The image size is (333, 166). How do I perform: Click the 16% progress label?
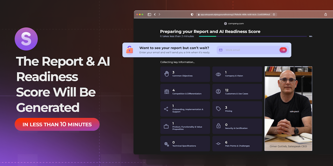311,36
